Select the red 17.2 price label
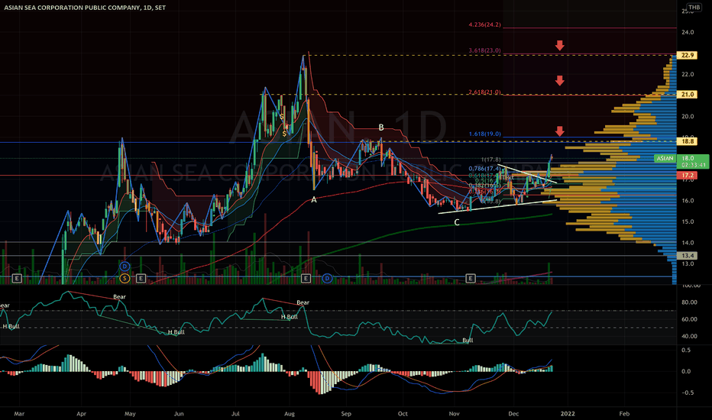Screen dimensions: 712x420 [x=688, y=176]
